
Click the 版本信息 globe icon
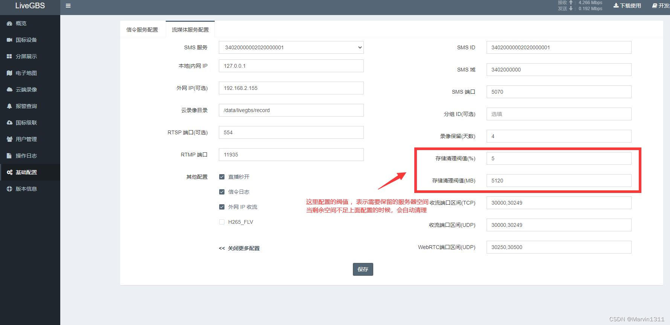pos(9,189)
